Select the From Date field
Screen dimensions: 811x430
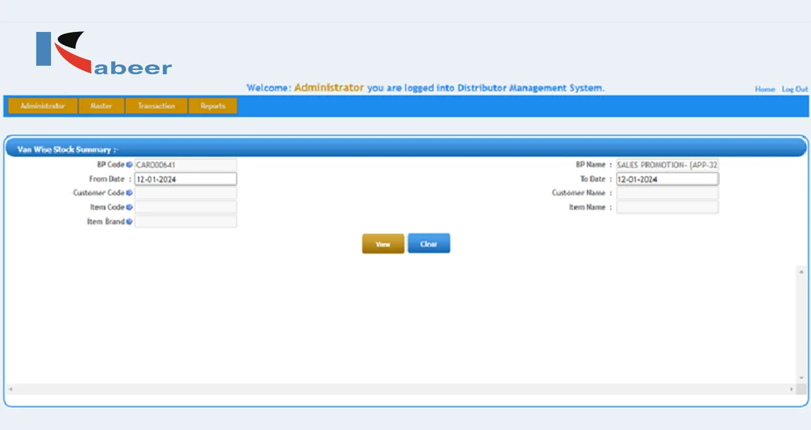pyautogui.click(x=184, y=179)
